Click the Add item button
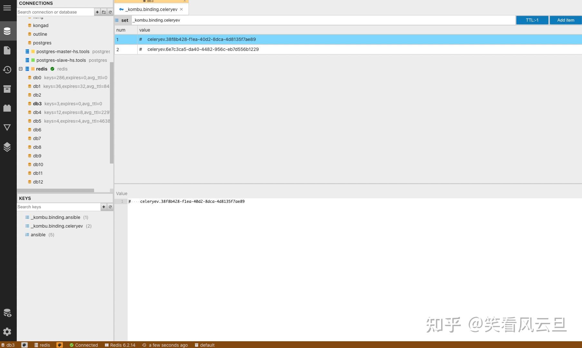Viewport: 582px width, 348px height. pos(566,20)
